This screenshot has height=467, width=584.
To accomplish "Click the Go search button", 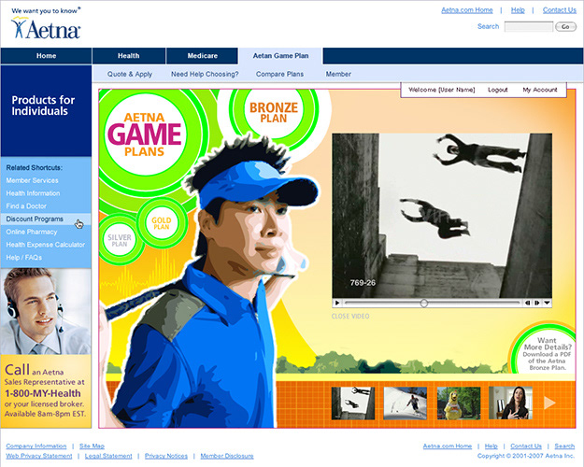I will (x=565, y=27).
